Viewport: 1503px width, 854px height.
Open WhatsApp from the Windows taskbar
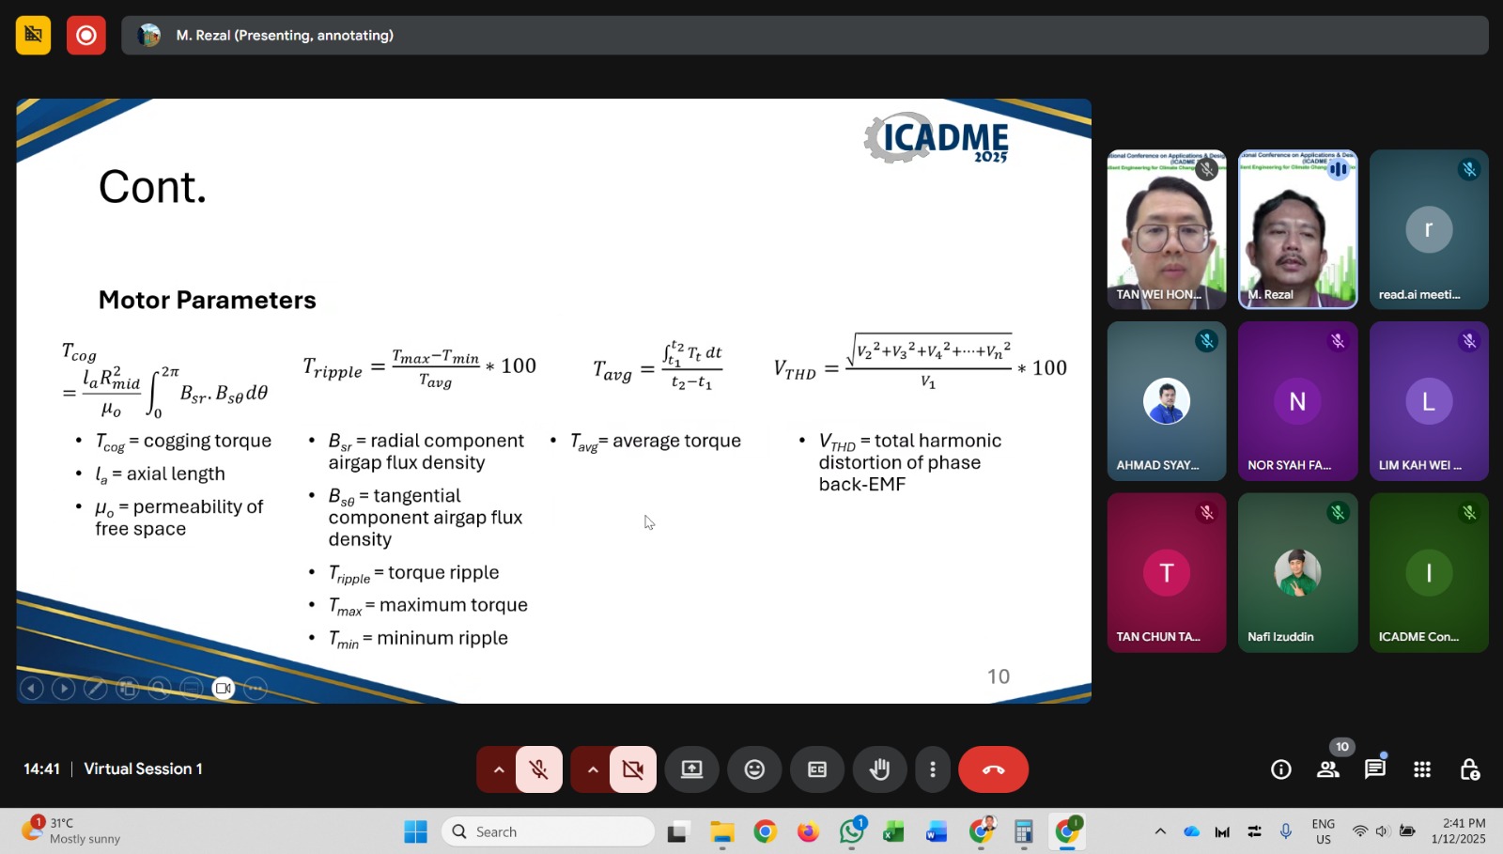852,831
